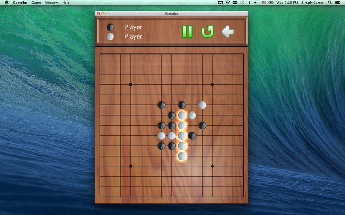Click the Wi-Fi status icon
This screenshot has height=215, width=345.
point(227,3)
